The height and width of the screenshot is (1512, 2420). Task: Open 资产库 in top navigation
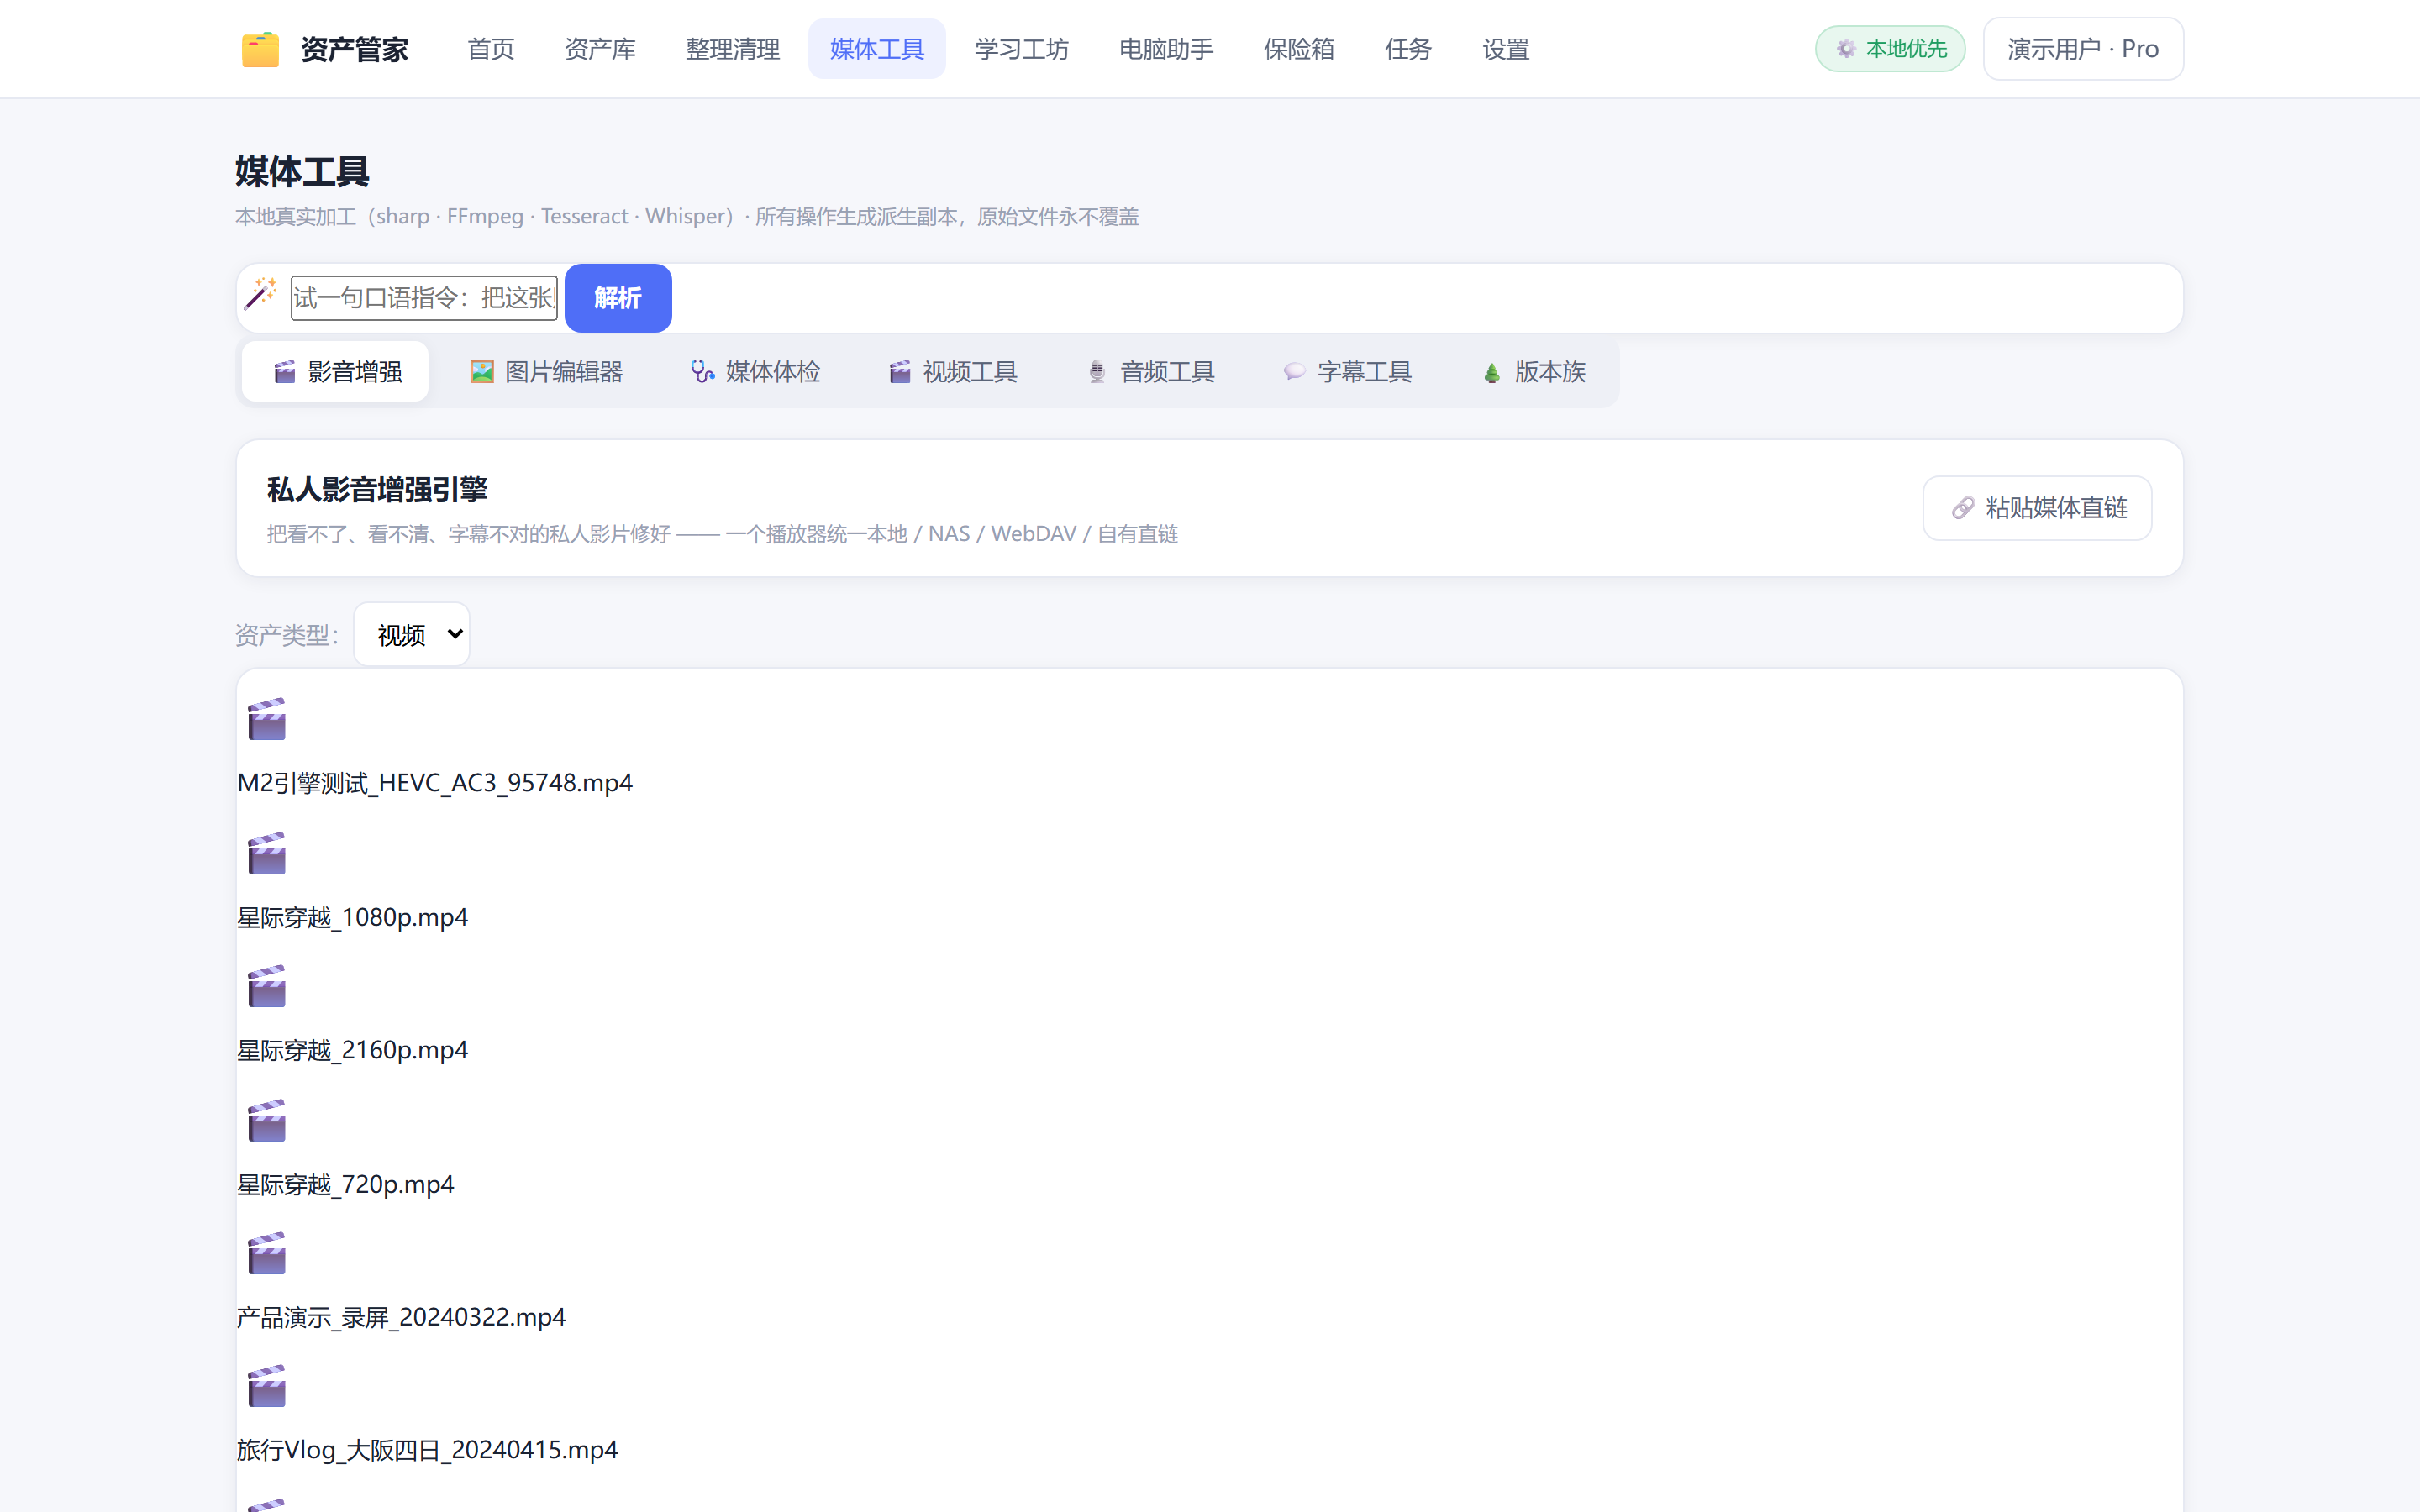(600, 49)
